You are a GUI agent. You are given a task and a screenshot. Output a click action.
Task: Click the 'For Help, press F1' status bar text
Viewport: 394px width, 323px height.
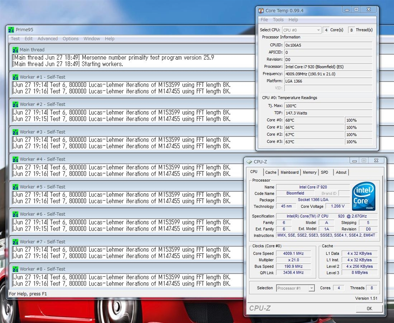[28, 294]
